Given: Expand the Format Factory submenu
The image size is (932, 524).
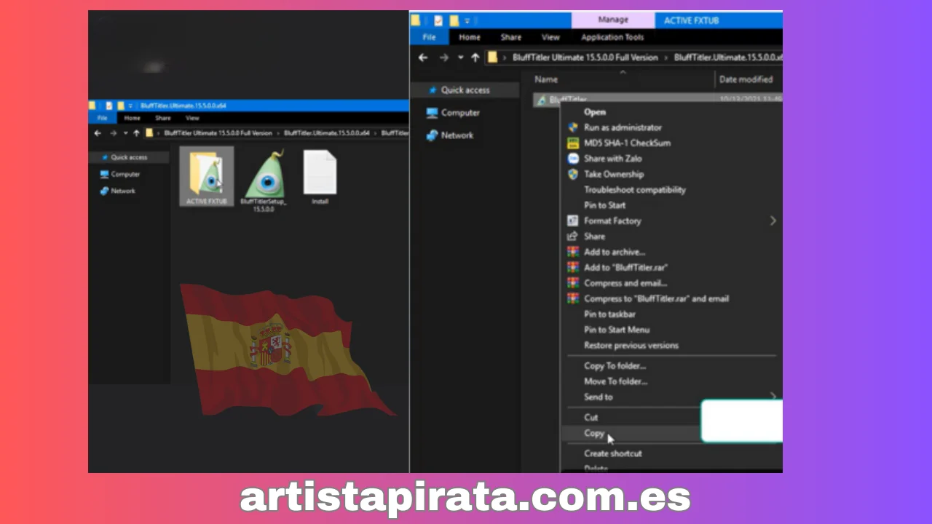Looking at the screenshot, I should pos(773,221).
